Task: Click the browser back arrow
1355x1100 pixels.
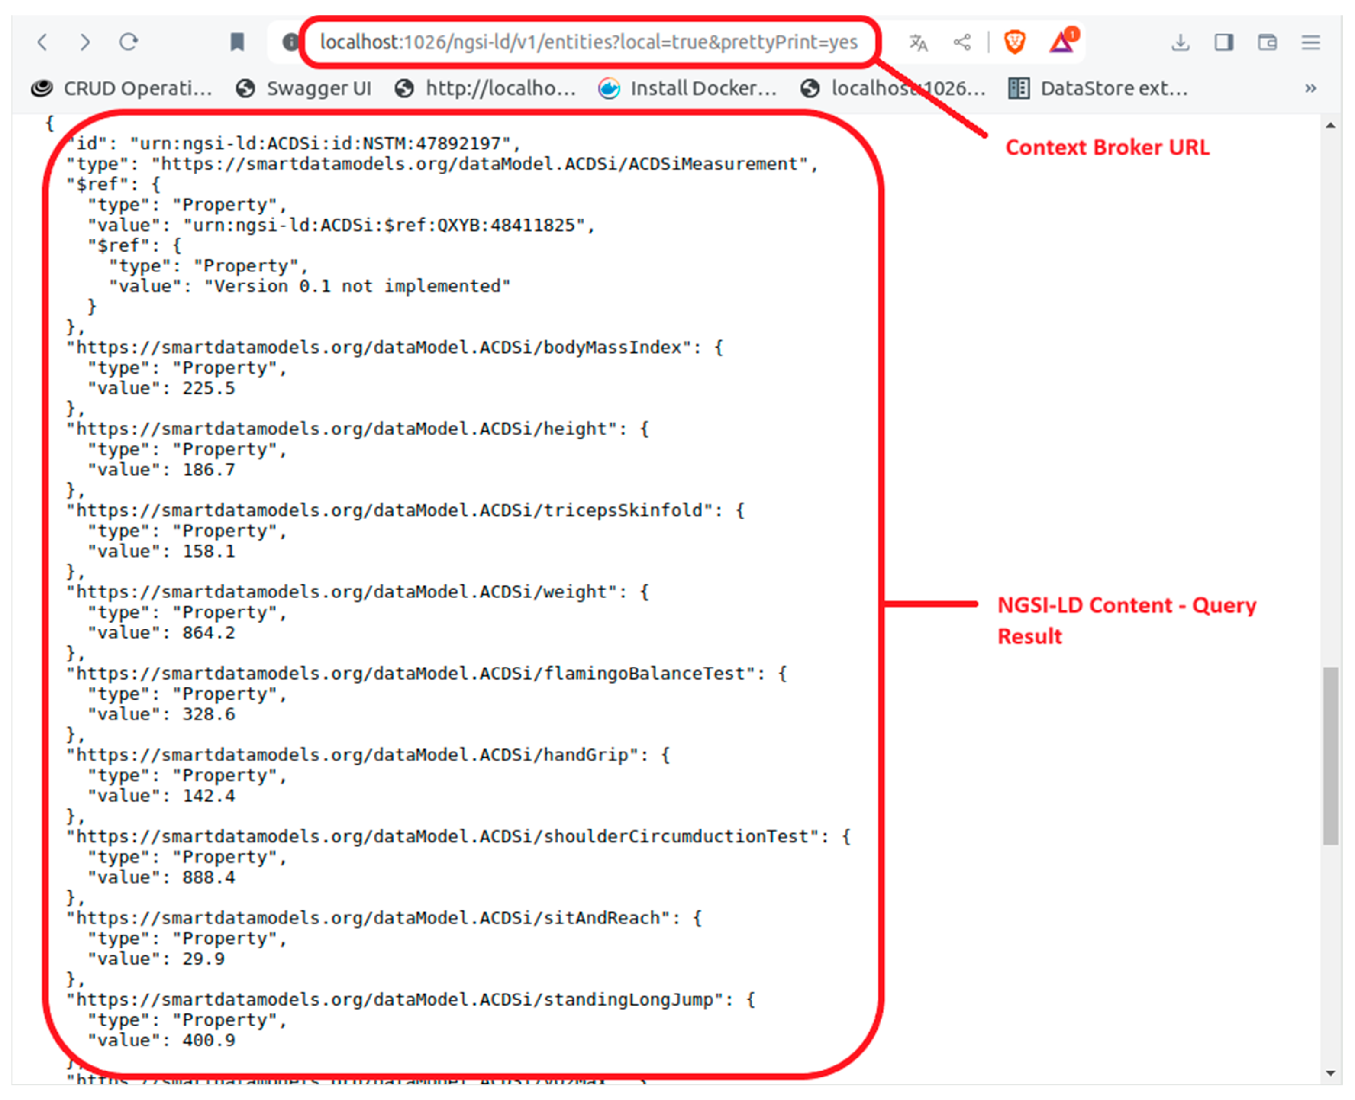Action: [x=42, y=42]
